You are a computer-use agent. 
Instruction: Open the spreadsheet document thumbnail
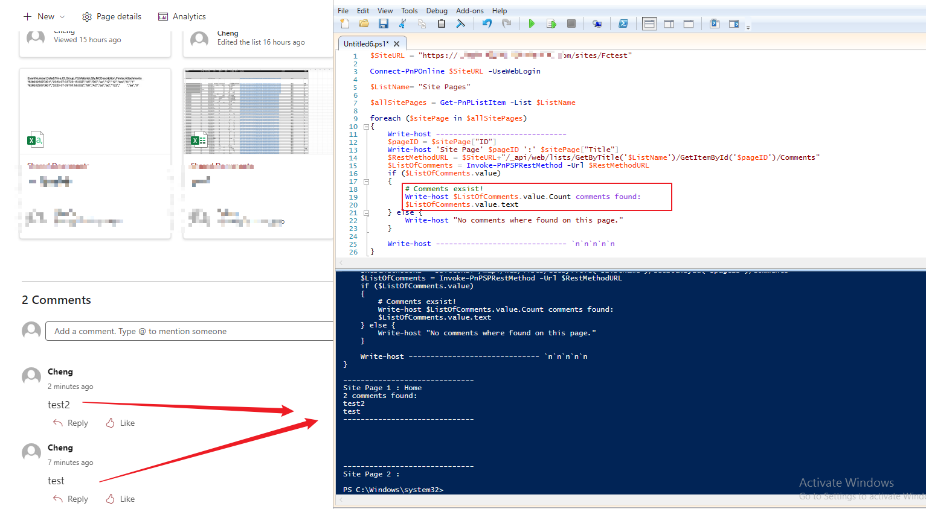pos(258,112)
